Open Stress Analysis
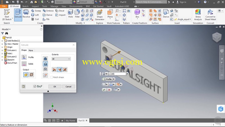Screen dimensions: 225x127 198,15
